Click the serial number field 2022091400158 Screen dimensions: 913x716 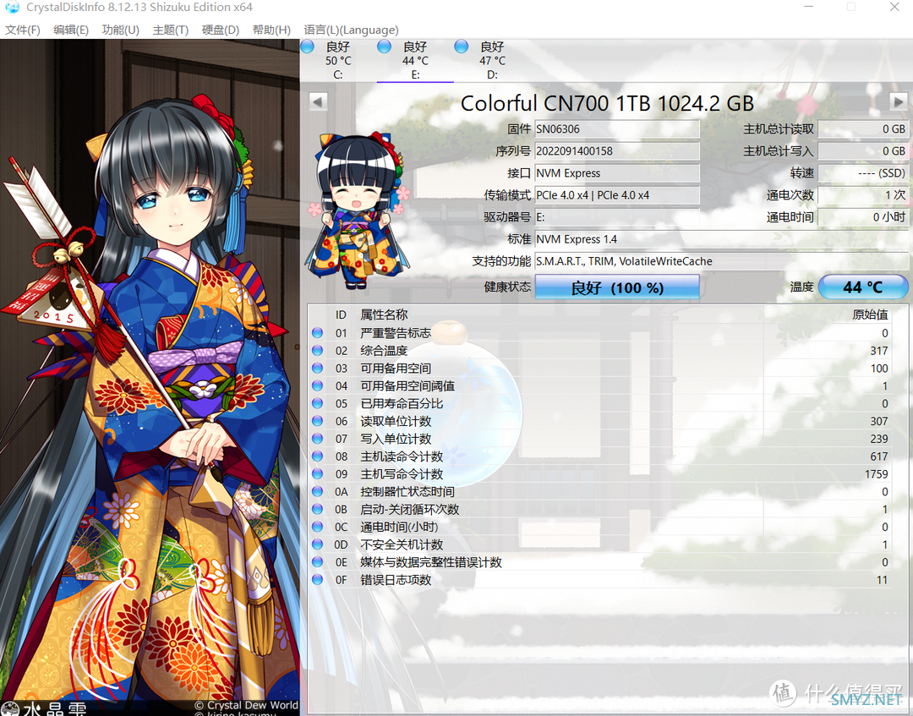pos(617,151)
